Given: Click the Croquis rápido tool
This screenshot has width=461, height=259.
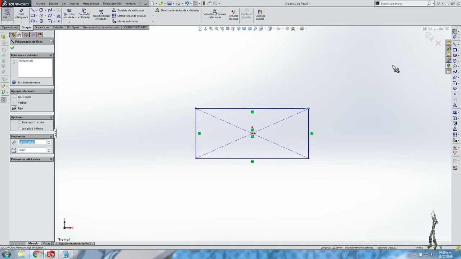Looking at the screenshot, I should [260, 14].
